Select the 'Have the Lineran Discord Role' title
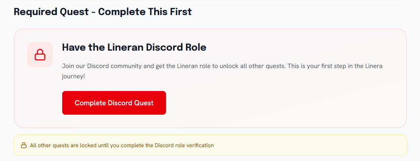This screenshot has height=161, width=420. tap(134, 47)
